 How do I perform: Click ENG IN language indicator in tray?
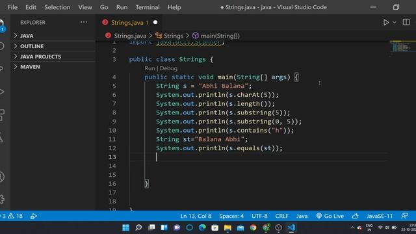pos(369,227)
